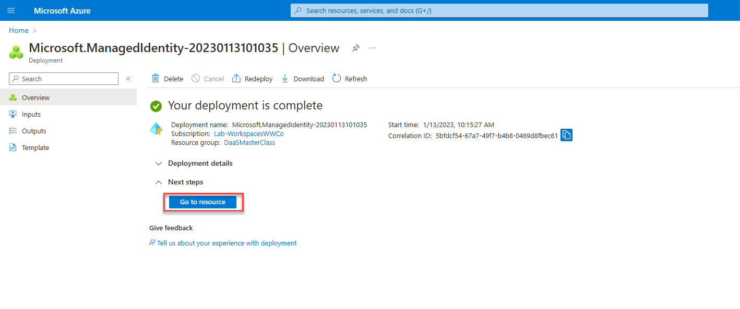Click the deployment resource icon beside details
The height and width of the screenshot is (309, 740).
(x=156, y=129)
